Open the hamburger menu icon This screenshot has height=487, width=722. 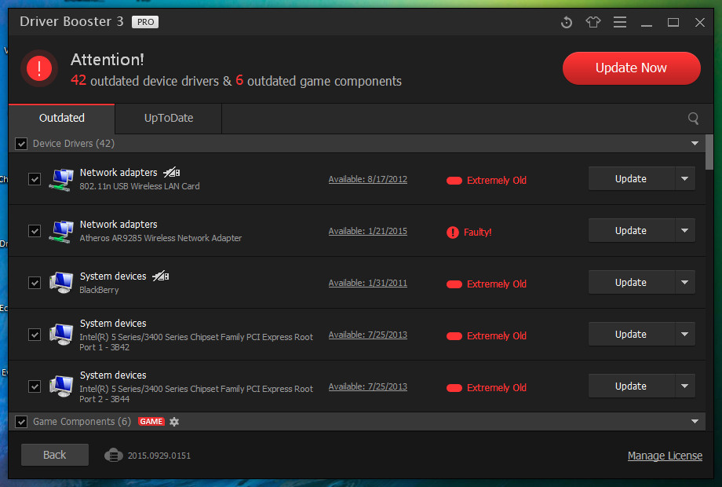click(x=620, y=22)
